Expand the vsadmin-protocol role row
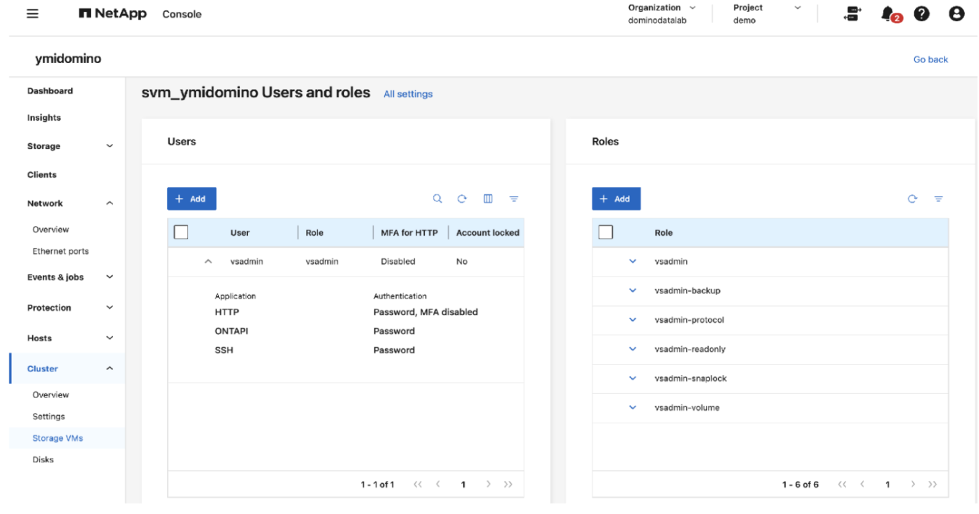Image resolution: width=979 pixels, height=514 pixels. 633,320
